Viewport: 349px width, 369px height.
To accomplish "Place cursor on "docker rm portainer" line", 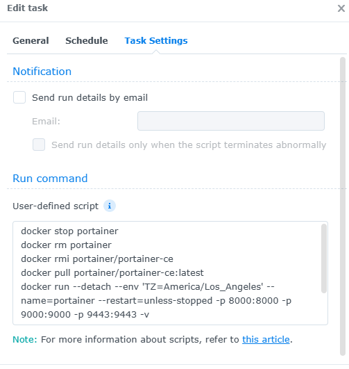I will pyautogui.click(x=66, y=245).
